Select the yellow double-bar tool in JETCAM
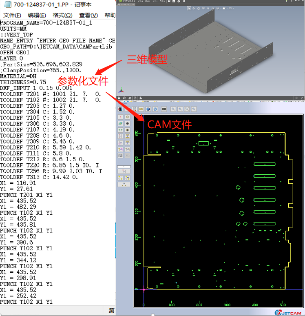305x316 pixels. click(x=128, y=136)
